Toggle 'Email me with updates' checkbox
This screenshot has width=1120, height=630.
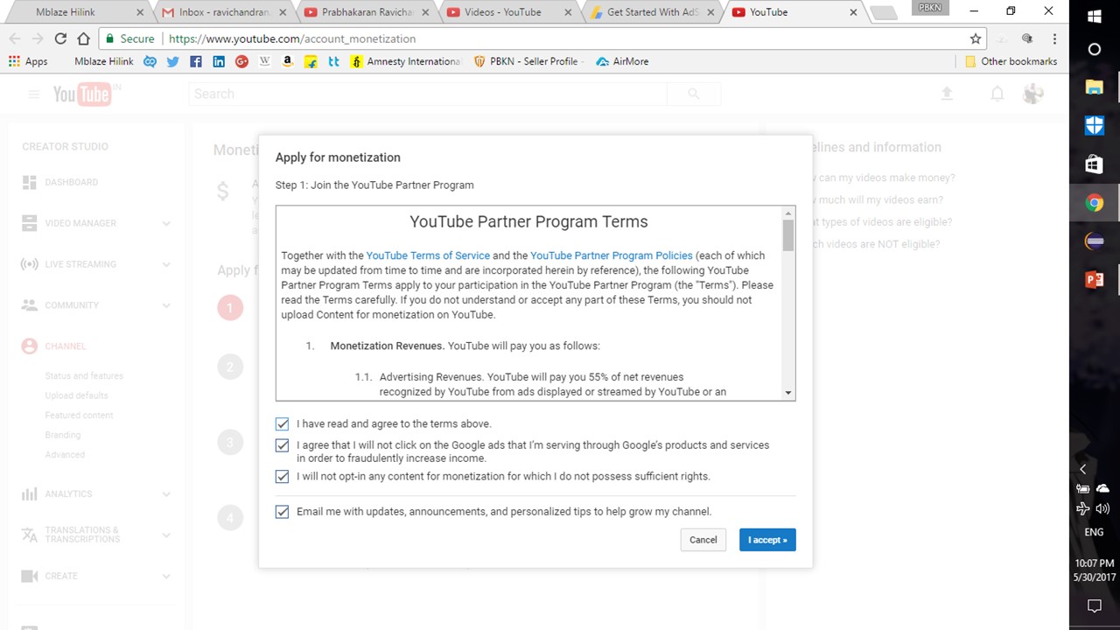coord(282,512)
